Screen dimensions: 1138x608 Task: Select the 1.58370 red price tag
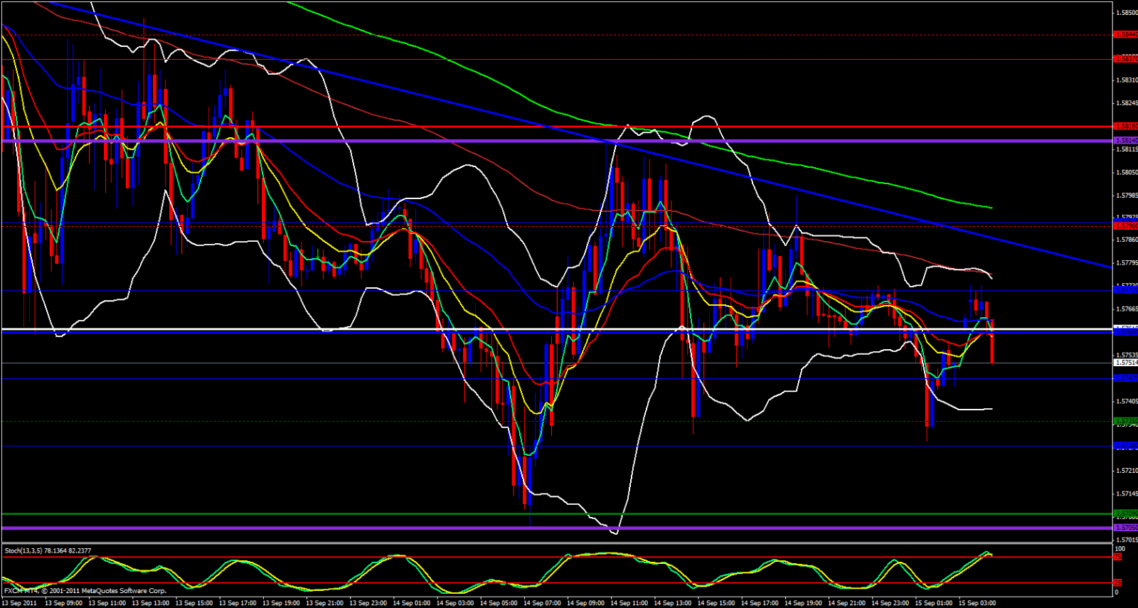pos(1125,59)
